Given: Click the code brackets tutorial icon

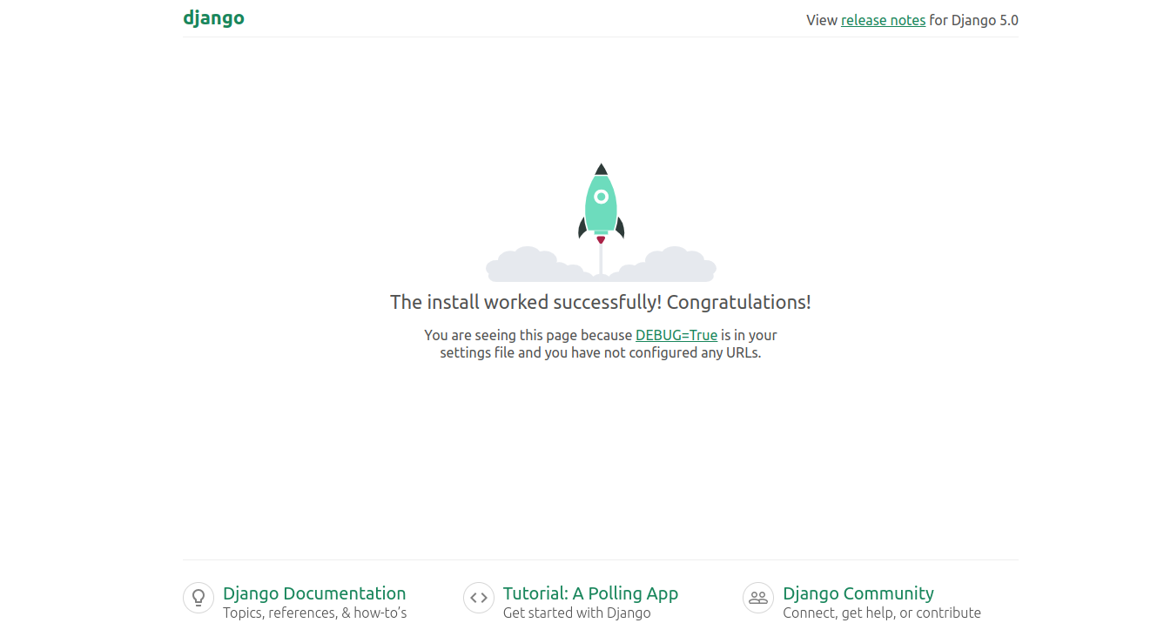Looking at the screenshot, I should [479, 598].
